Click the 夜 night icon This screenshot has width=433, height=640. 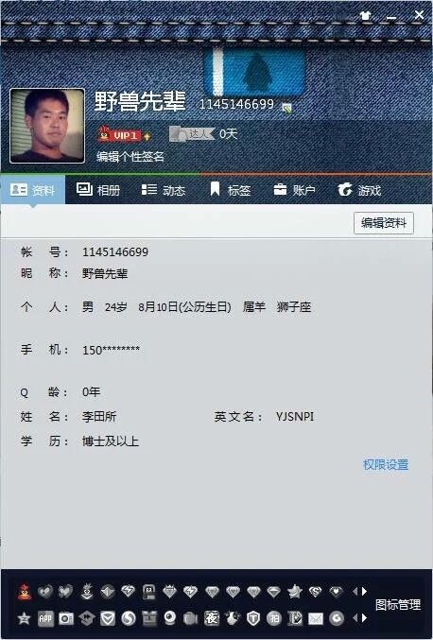(x=212, y=618)
